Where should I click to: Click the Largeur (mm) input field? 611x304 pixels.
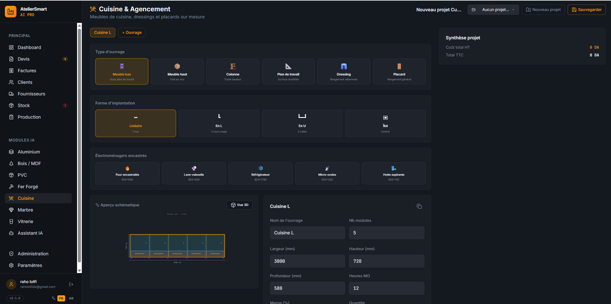point(307,261)
